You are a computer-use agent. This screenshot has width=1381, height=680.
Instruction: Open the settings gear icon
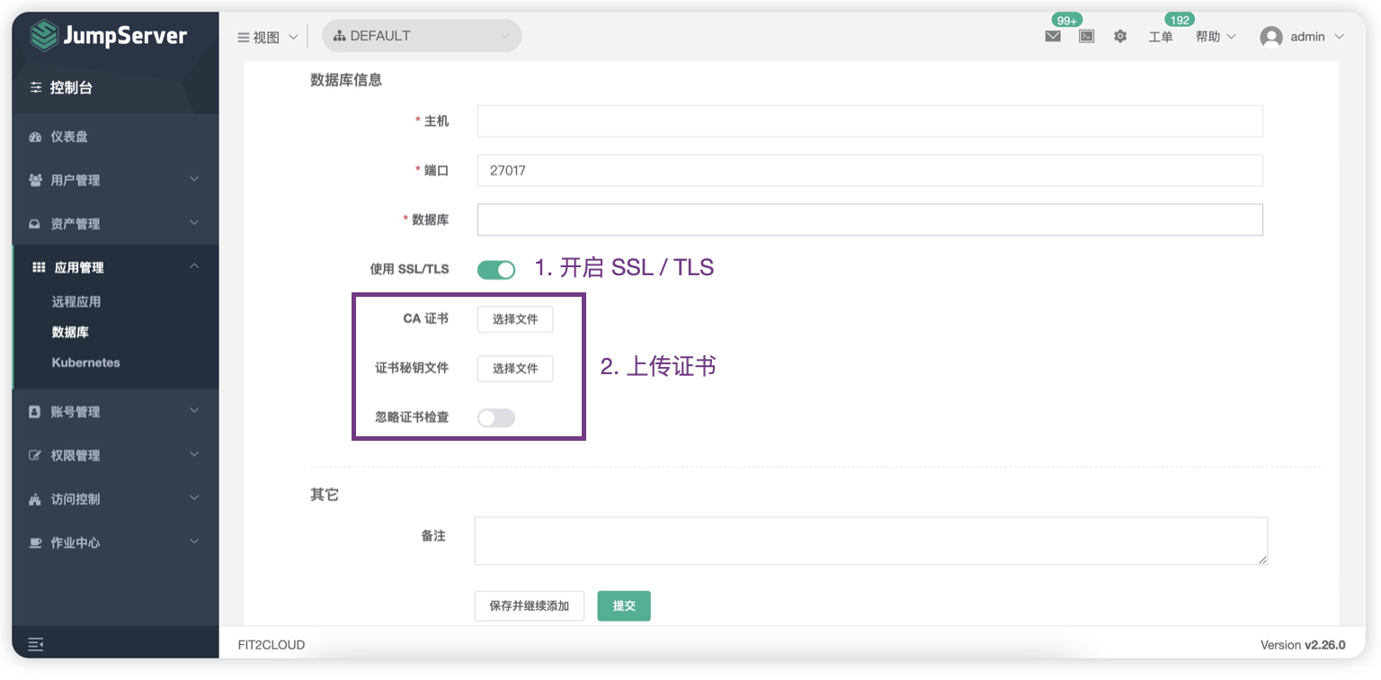pyautogui.click(x=1120, y=36)
